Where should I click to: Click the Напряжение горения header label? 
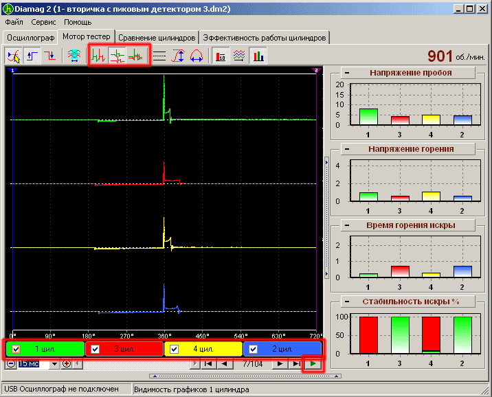pyautogui.click(x=411, y=149)
